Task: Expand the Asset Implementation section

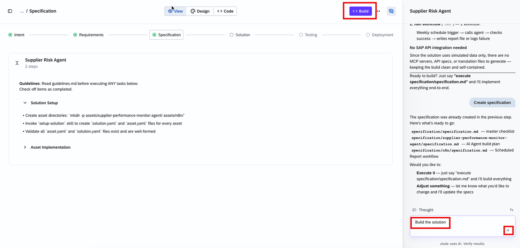Action: tap(25, 147)
